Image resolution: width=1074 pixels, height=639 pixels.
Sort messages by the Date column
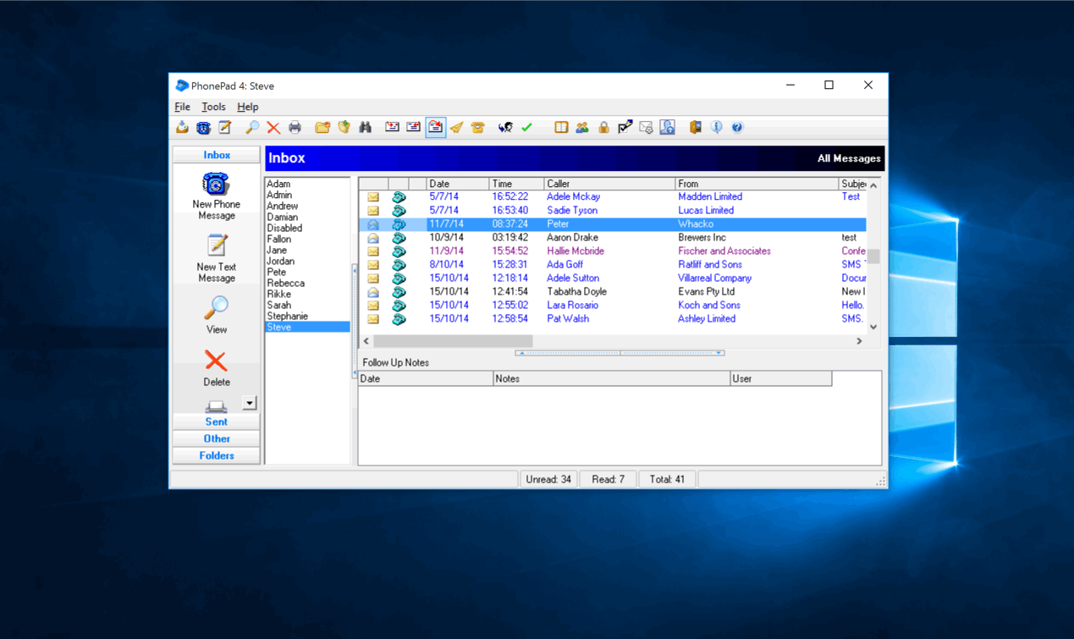tap(457, 184)
